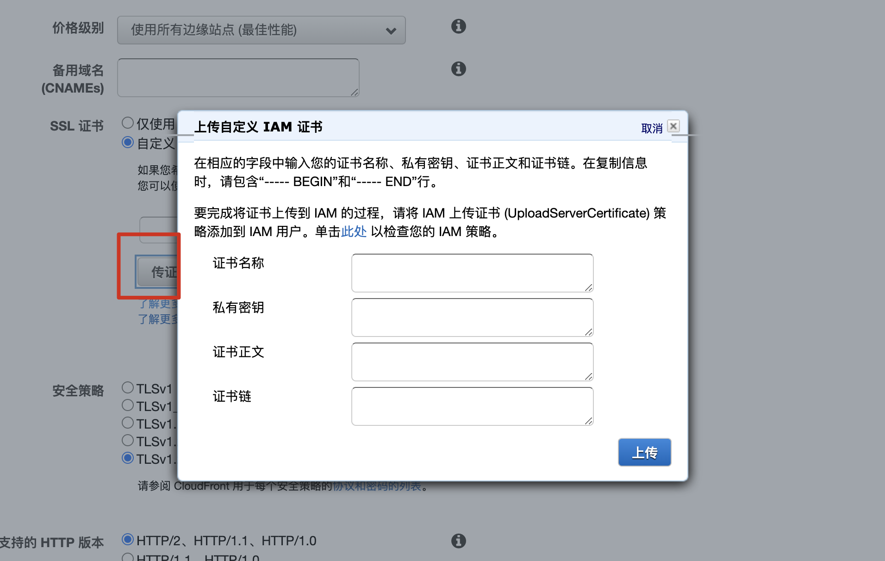Click the highlighted 传证 upload certificate button

[x=157, y=272]
